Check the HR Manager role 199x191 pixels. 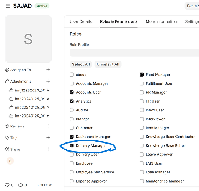(x=142, y=92)
